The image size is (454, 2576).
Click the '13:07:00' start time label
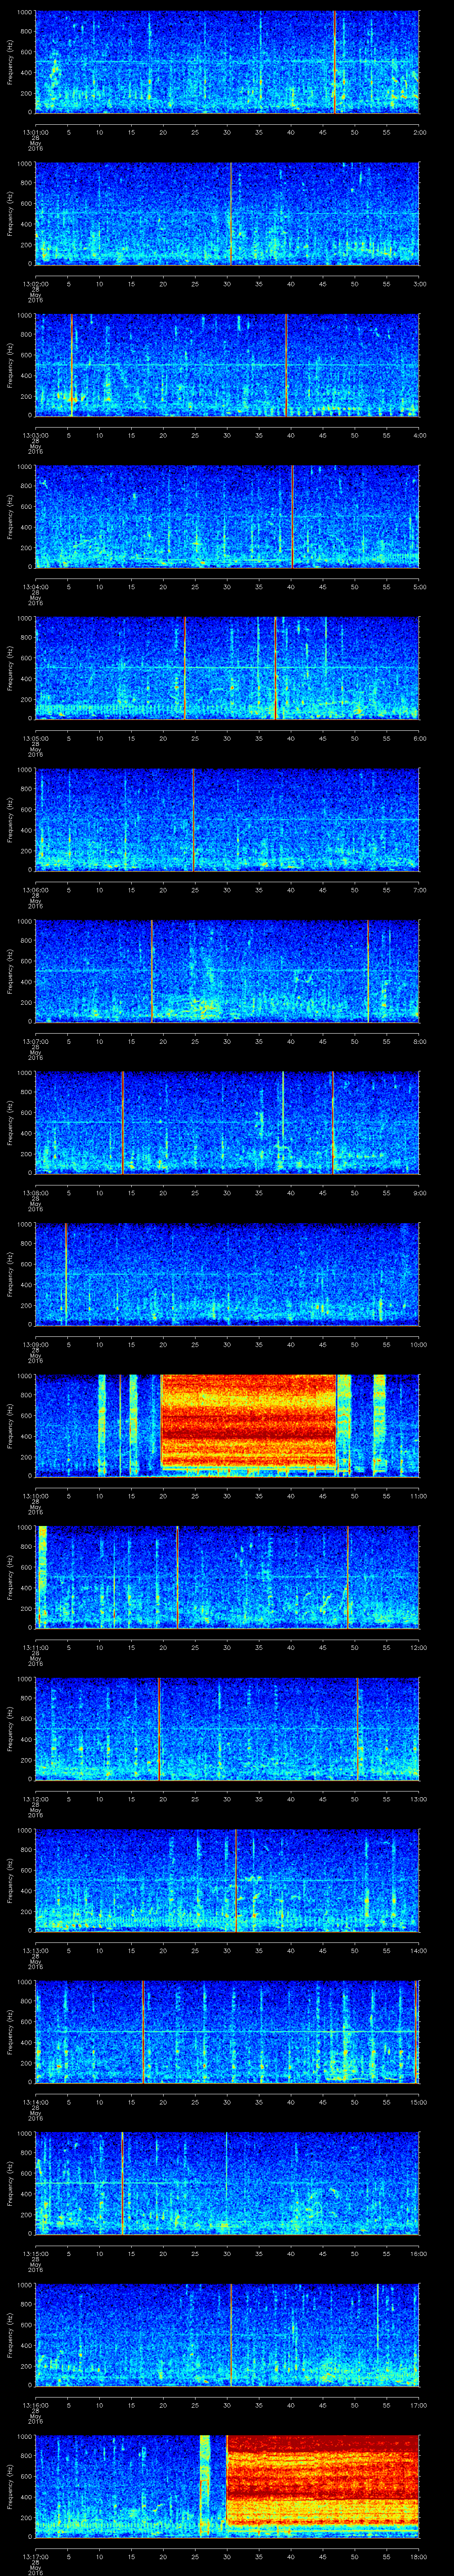[x=36, y=1041]
